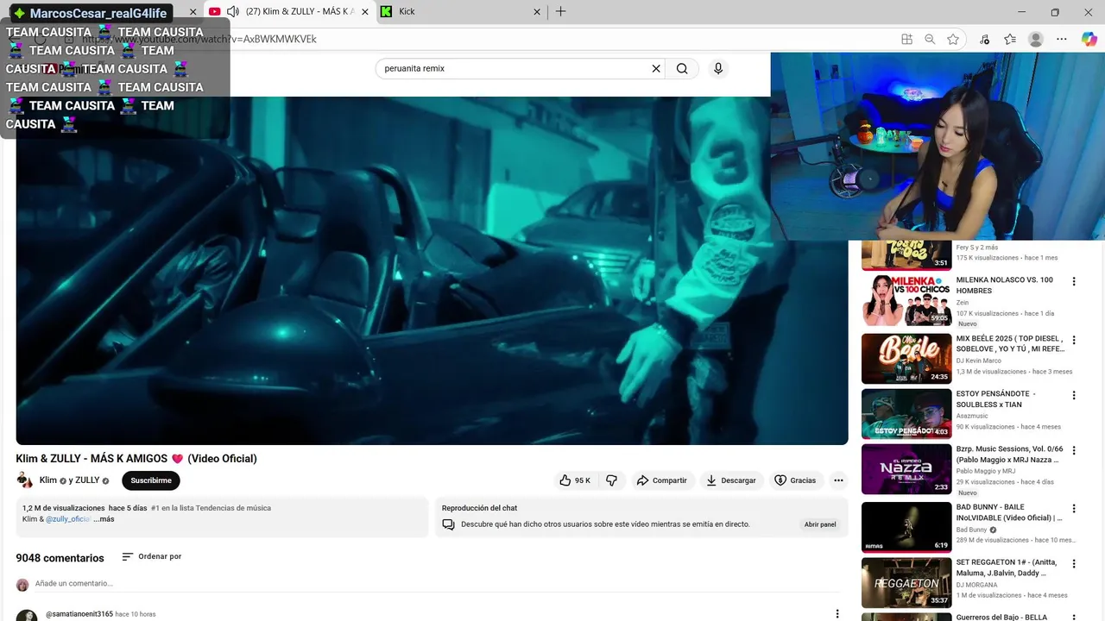
Task: Expand the description with '...más'
Action: tap(104, 519)
